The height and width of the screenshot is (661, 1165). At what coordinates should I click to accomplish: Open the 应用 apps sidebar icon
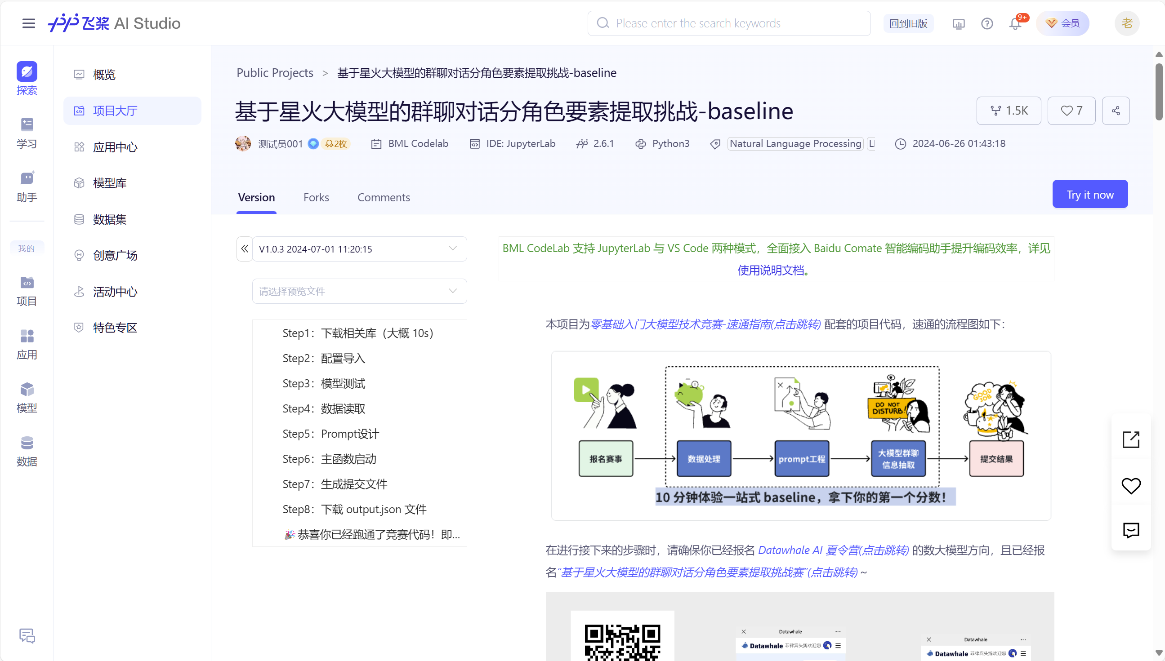27,344
